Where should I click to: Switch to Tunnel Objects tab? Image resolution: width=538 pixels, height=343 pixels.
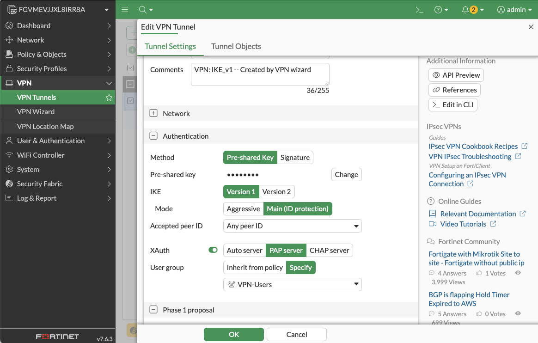236,46
